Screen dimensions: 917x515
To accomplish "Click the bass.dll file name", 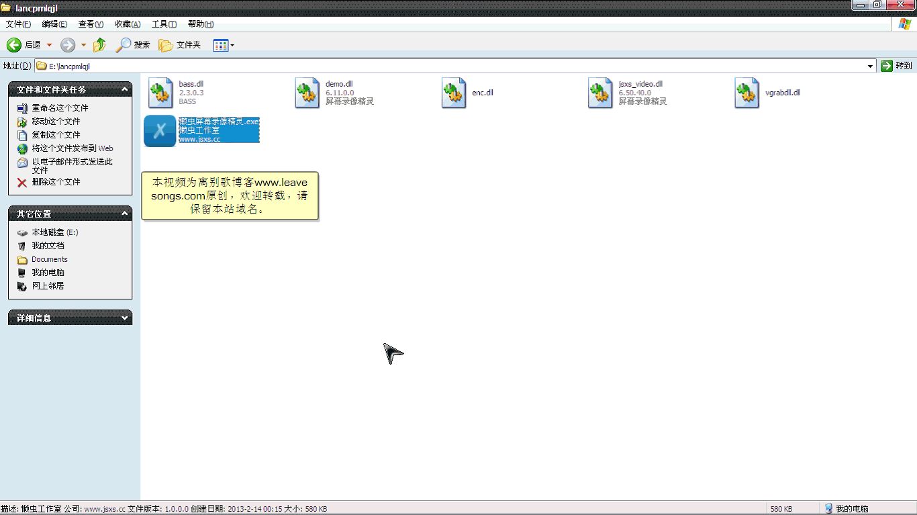I will click(191, 84).
